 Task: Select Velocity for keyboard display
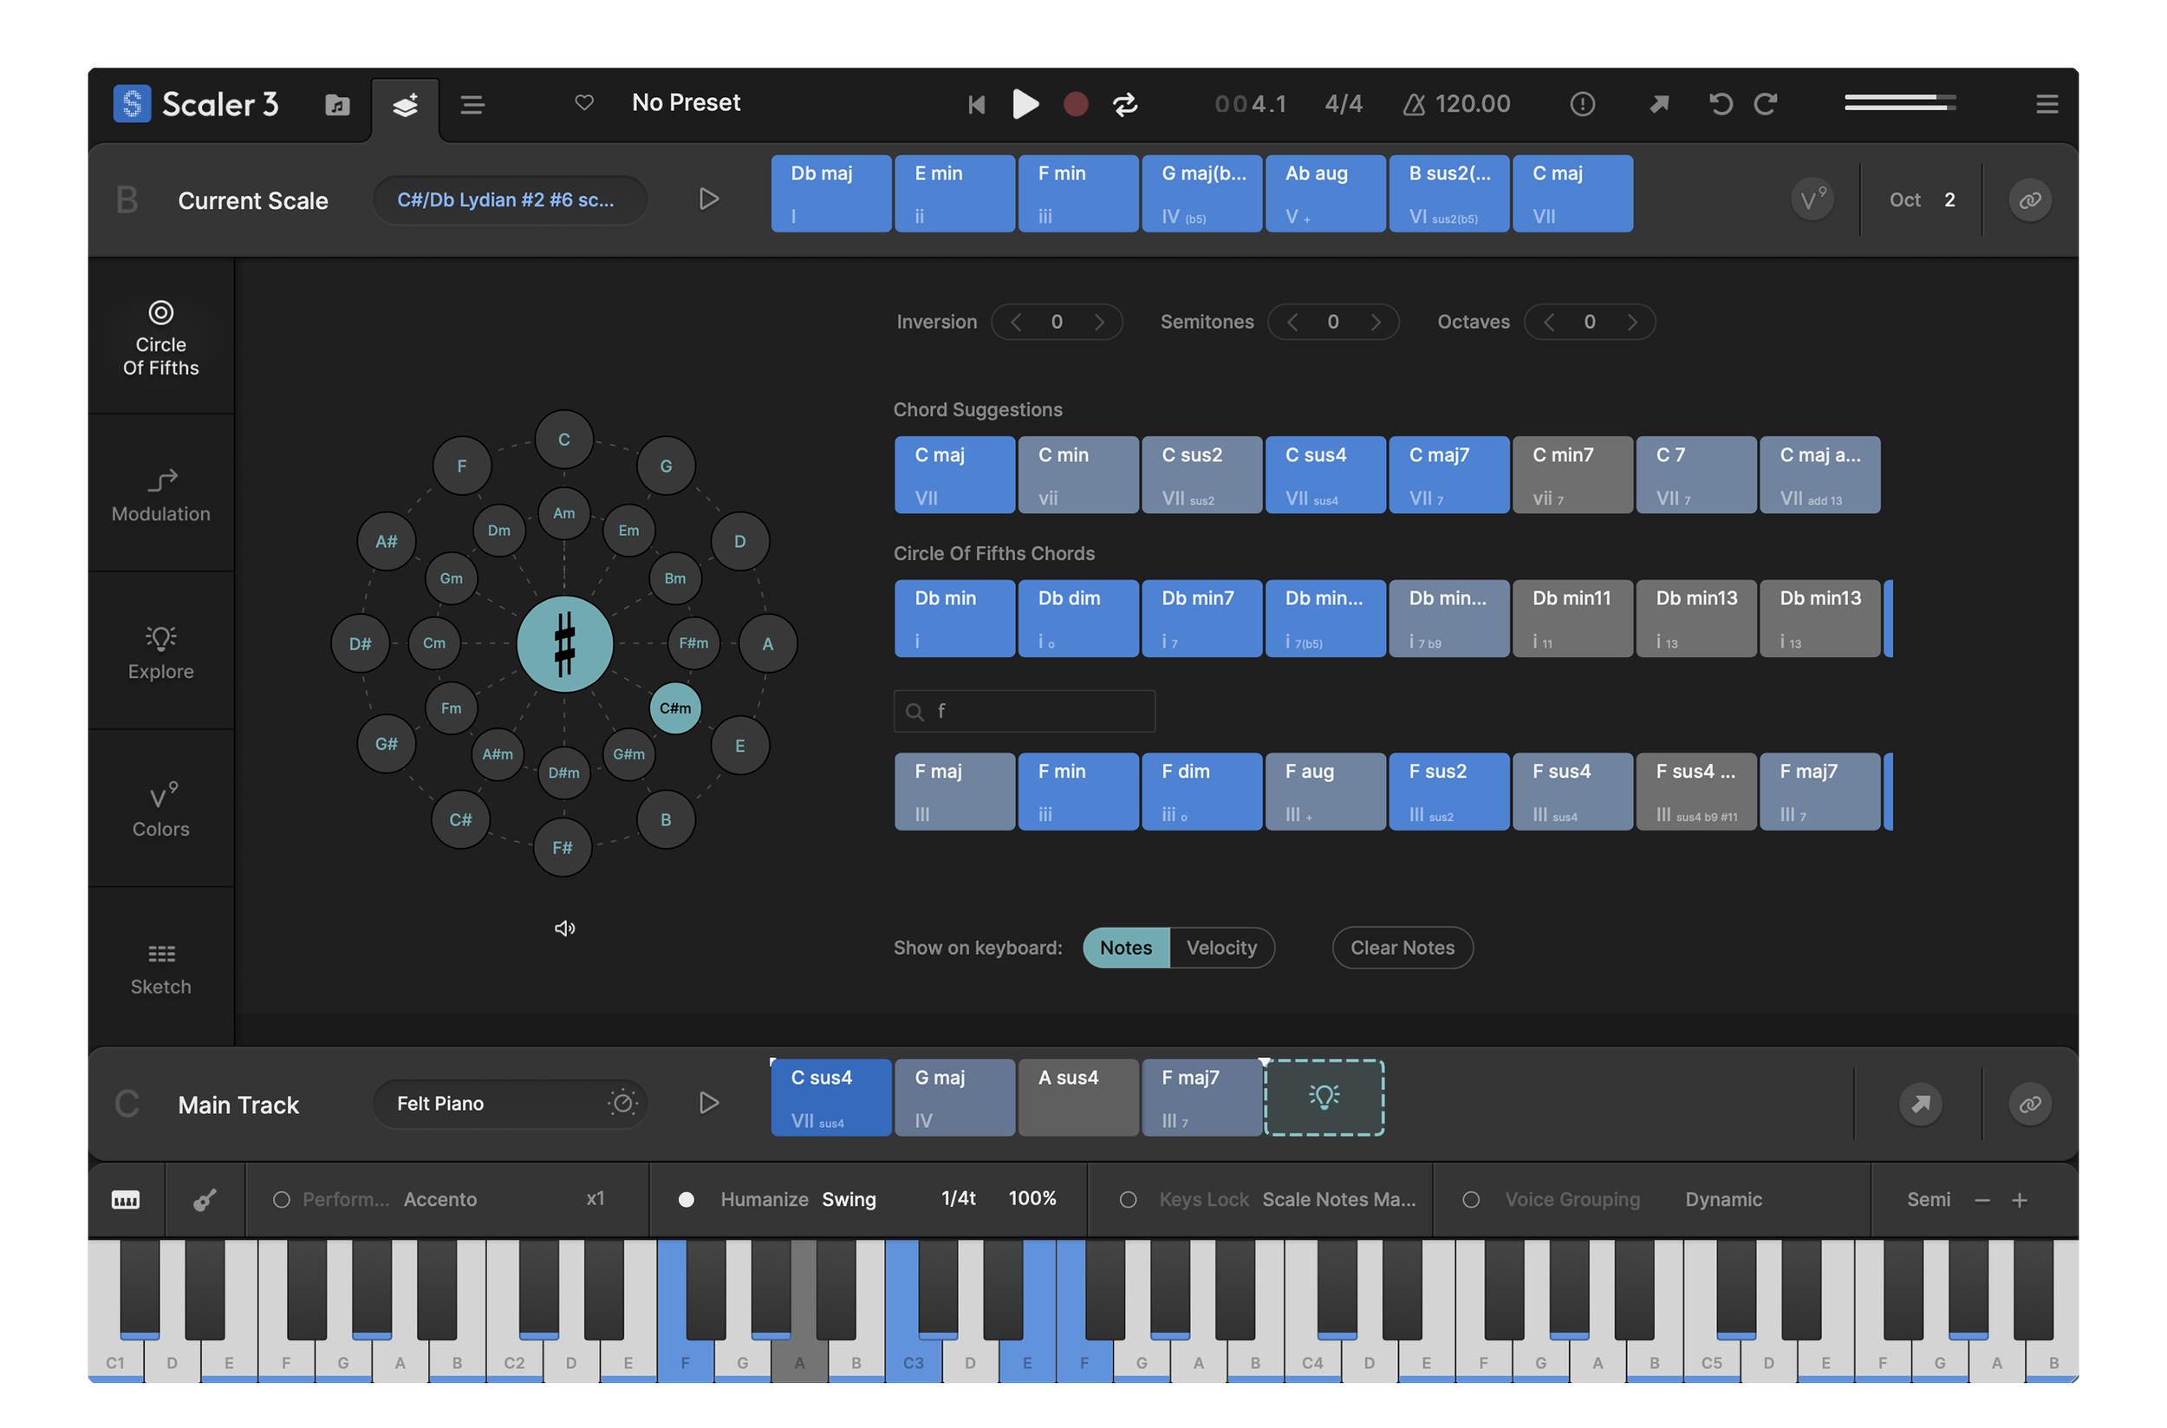pyautogui.click(x=1221, y=948)
